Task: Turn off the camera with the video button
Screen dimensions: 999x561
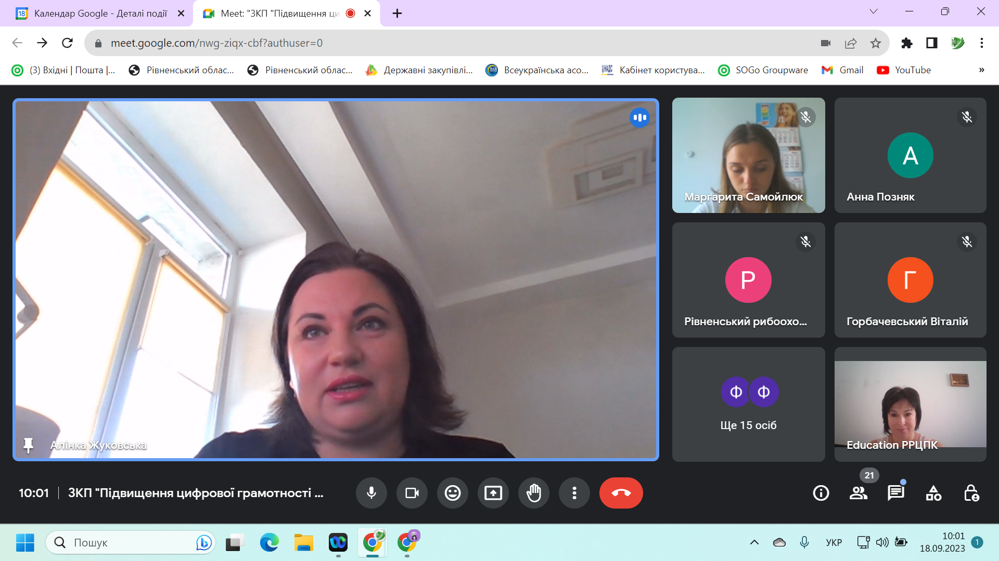Action: (412, 493)
